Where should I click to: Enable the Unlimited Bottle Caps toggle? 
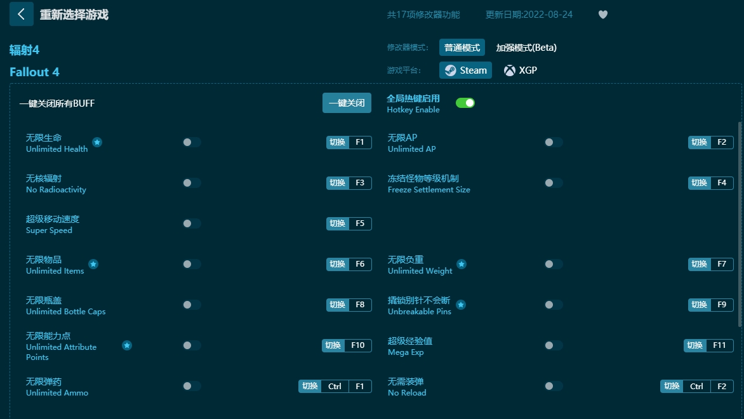192,305
